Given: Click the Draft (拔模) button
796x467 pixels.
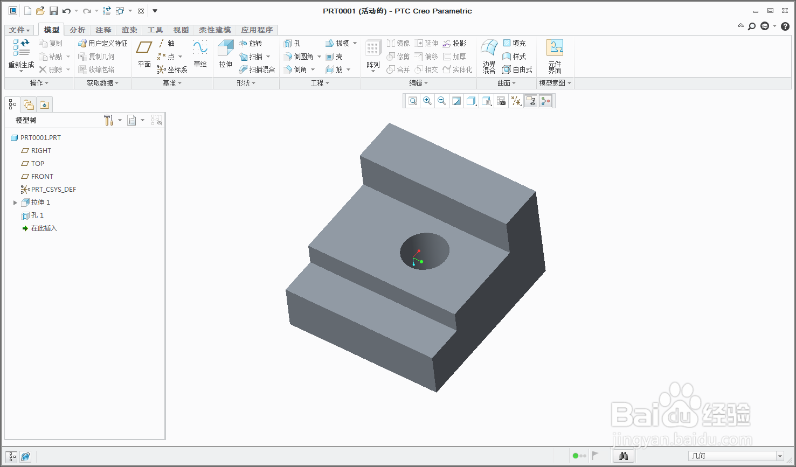Looking at the screenshot, I should (x=337, y=43).
